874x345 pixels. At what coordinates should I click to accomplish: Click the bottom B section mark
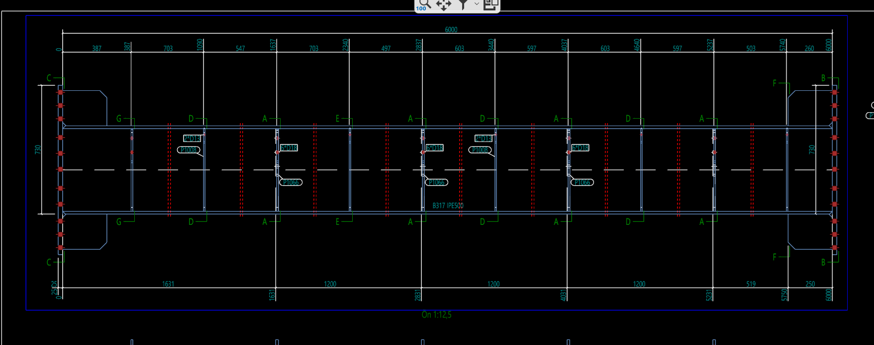[x=823, y=262]
